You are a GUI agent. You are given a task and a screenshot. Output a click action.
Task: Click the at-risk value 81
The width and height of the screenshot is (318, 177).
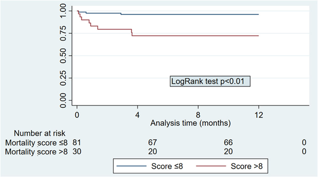tap(77, 142)
